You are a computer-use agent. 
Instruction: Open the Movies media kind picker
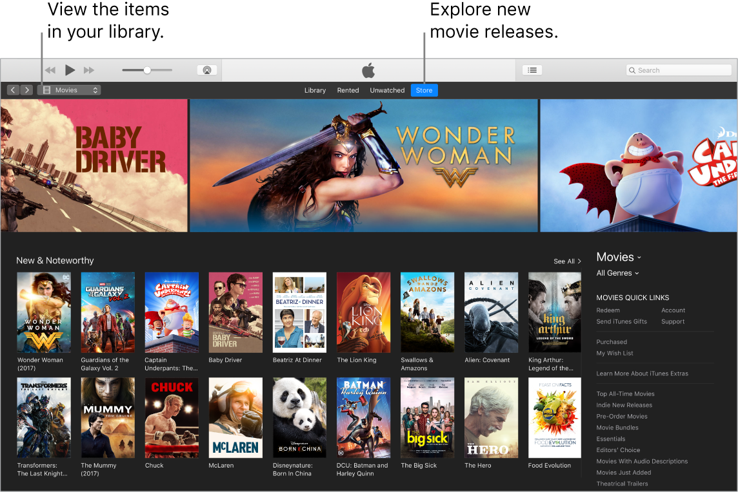(x=69, y=90)
